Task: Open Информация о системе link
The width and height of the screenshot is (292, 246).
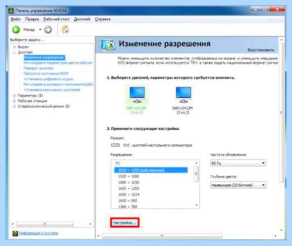Action: click(39, 233)
